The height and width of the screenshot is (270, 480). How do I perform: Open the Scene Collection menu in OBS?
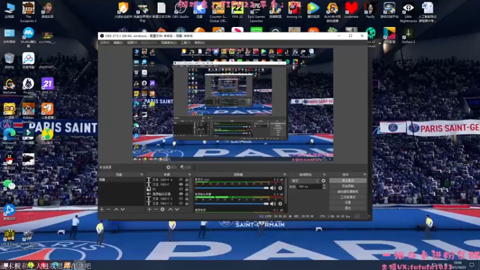169,43
